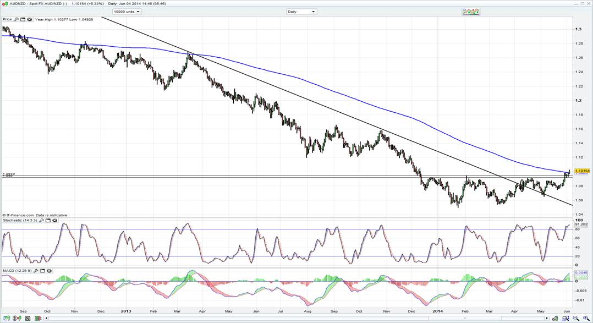
Task: Close the Price panel with its X icon
Action: 30,19
